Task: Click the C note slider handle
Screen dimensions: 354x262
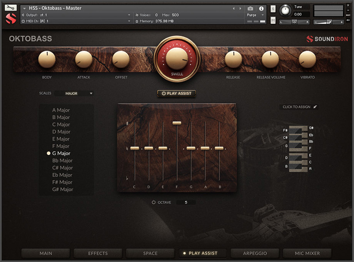Action: pyautogui.click(x=135, y=148)
